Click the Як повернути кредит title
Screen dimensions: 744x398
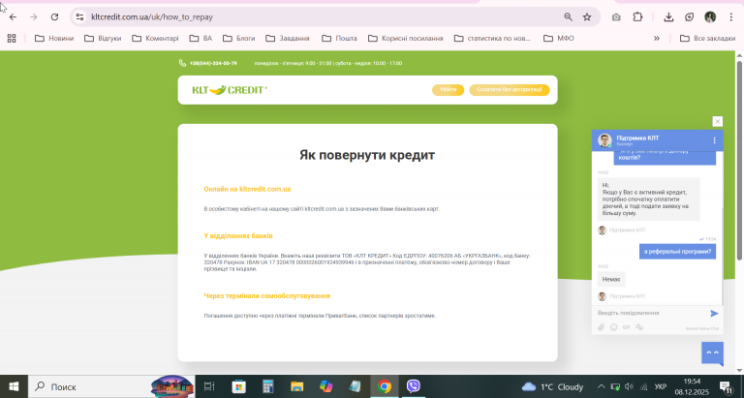pyautogui.click(x=367, y=155)
